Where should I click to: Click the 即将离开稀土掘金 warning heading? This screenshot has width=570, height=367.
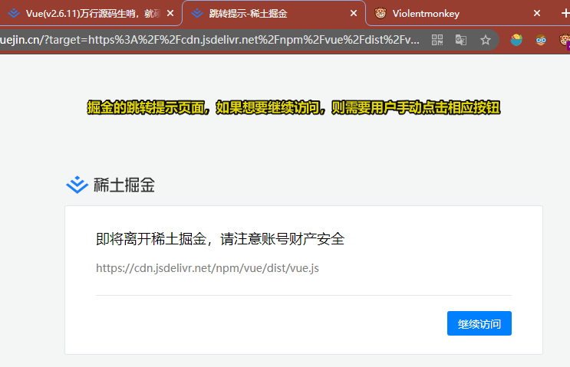[220, 239]
